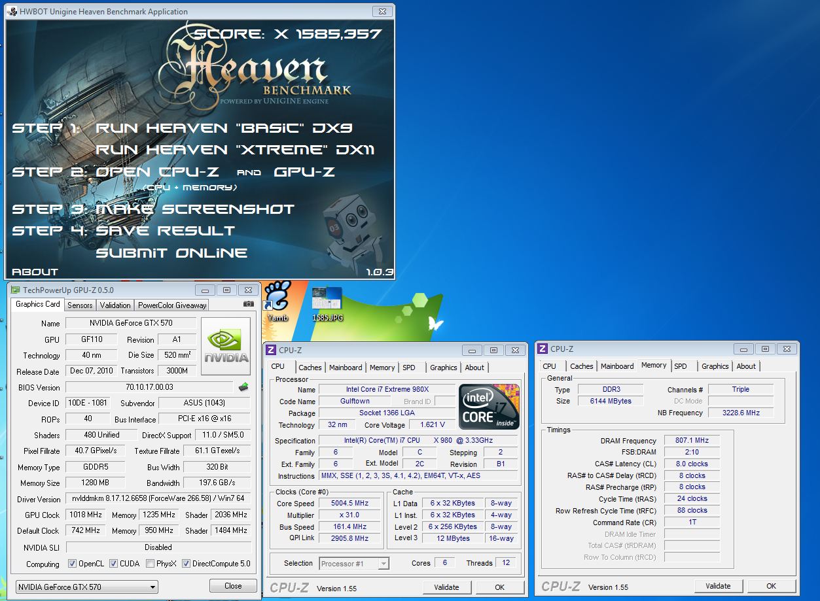Open the Yamb desktop shortcut

277,301
